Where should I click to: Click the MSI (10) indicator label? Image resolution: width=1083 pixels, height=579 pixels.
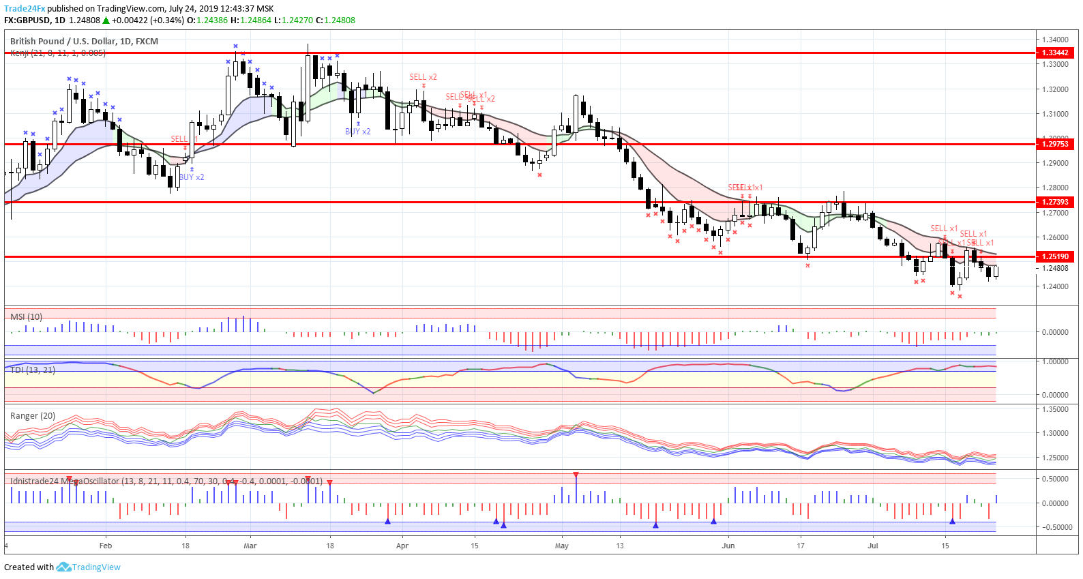[26, 316]
